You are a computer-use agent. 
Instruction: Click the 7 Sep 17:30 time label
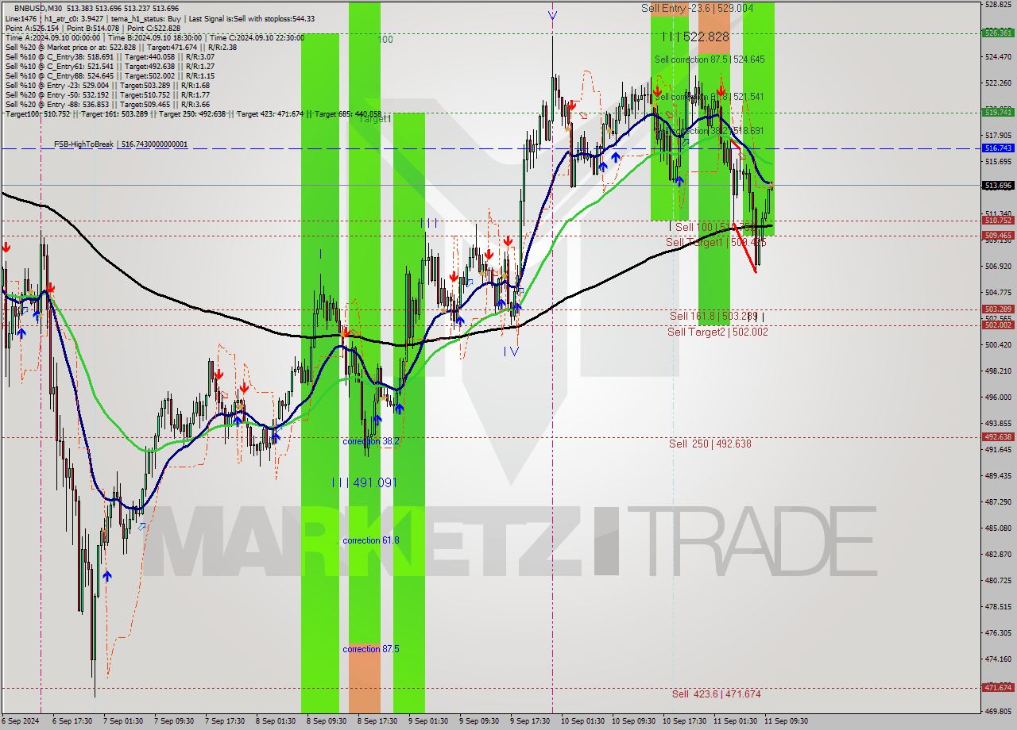[x=224, y=721]
